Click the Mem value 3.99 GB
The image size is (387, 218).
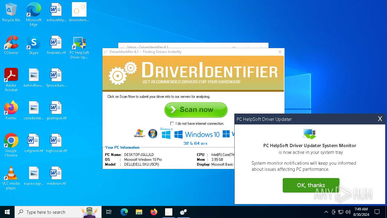click(x=217, y=160)
